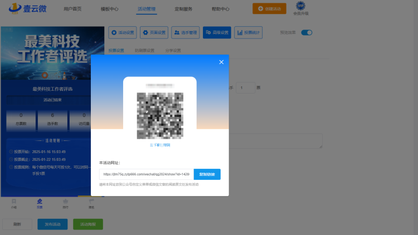Click the 最美科技工作者评选 banner image
The height and width of the screenshot is (235, 418).
pos(52,53)
